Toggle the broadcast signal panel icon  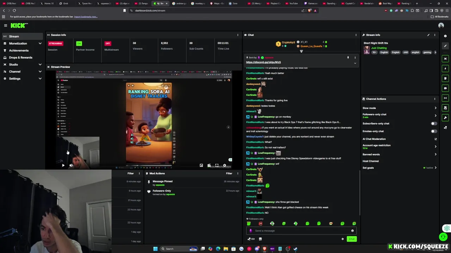(x=445, y=98)
